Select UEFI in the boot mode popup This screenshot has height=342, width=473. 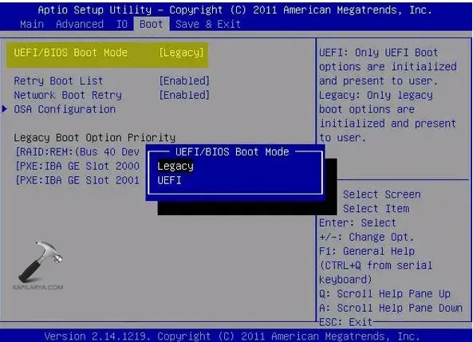[x=169, y=180]
